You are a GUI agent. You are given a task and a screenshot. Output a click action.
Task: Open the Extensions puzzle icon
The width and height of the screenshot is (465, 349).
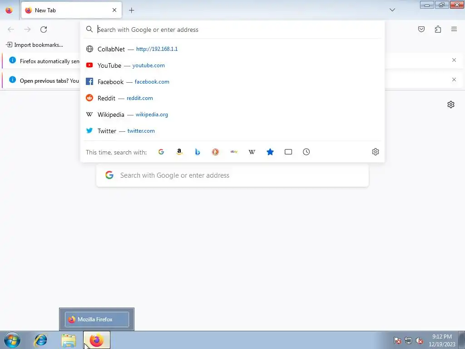pyautogui.click(x=438, y=29)
